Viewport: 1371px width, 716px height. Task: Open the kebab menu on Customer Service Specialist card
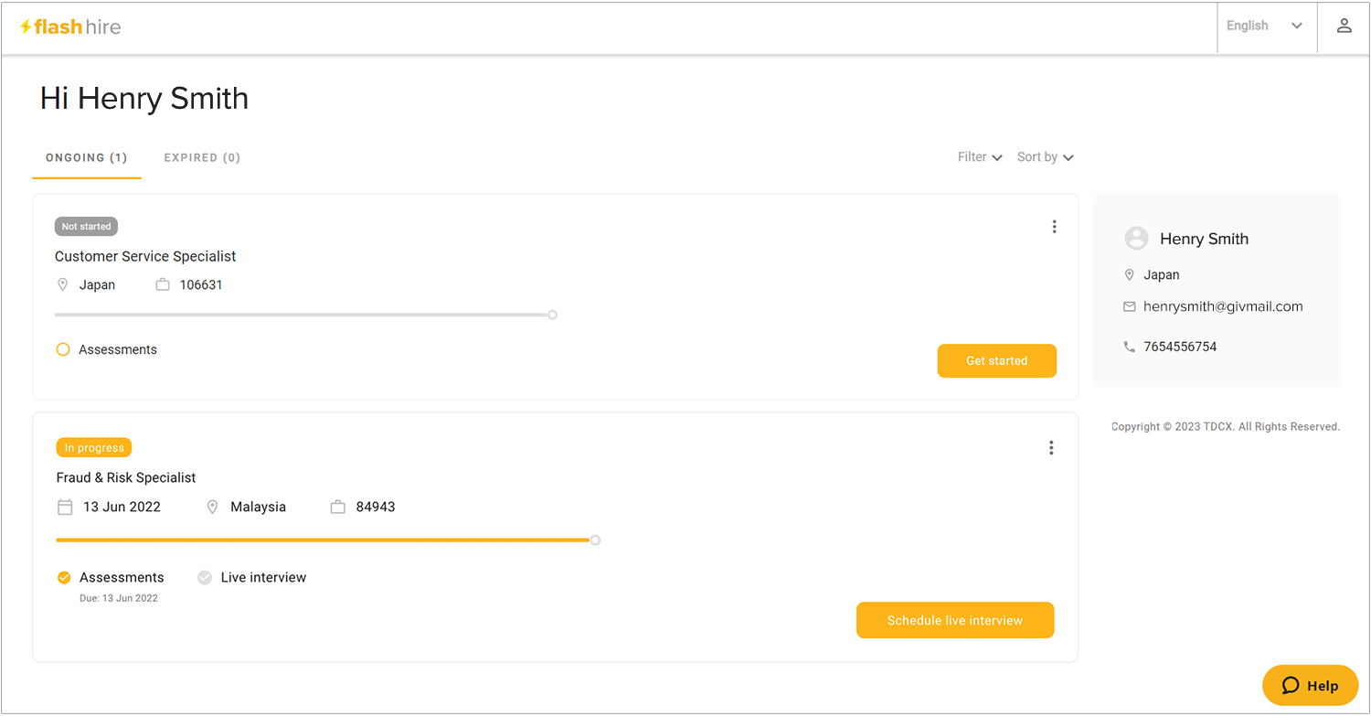[x=1054, y=226]
